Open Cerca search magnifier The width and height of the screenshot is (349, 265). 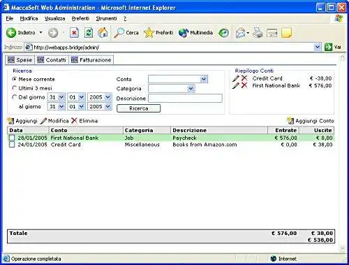[126, 33]
